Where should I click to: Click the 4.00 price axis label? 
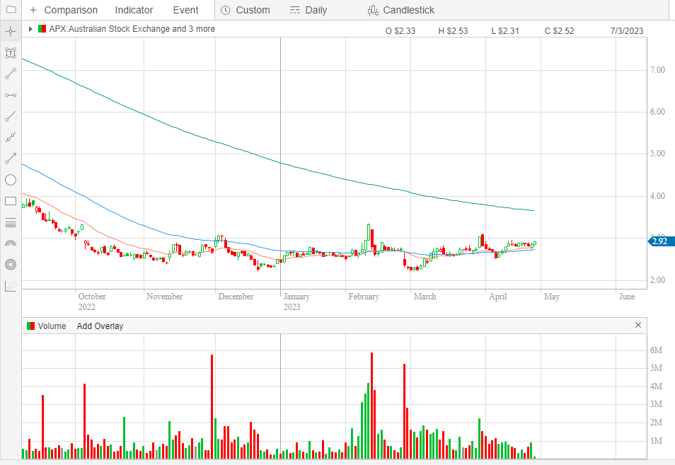click(x=657, y=195)
